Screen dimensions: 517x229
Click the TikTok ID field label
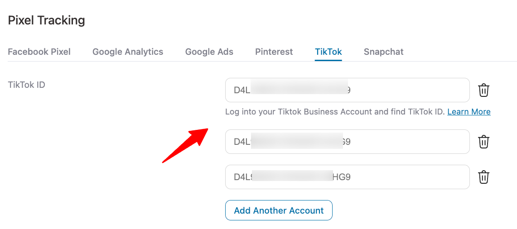pos(26,85)
